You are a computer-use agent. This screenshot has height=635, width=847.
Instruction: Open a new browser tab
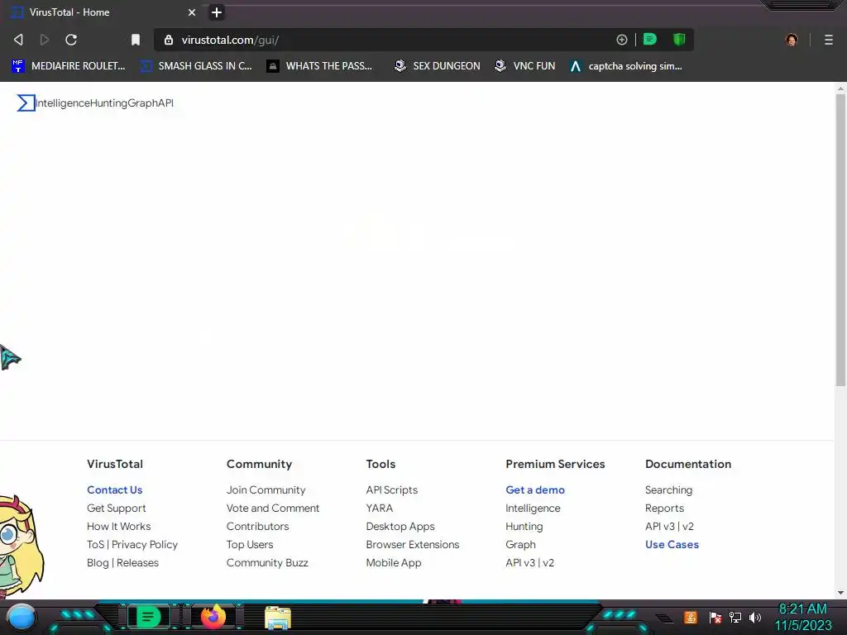(216, 12)
